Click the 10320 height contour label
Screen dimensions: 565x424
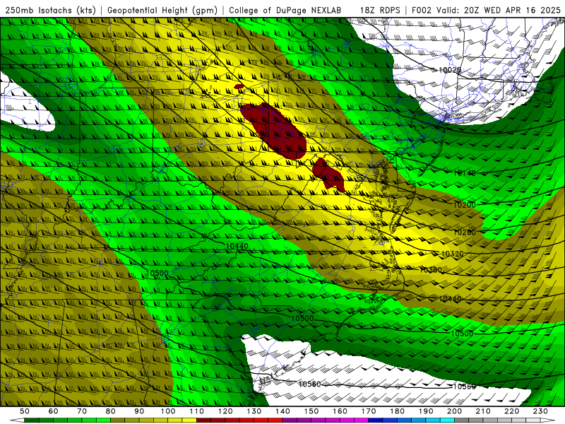pyautogui.click(x=452, y=254)
